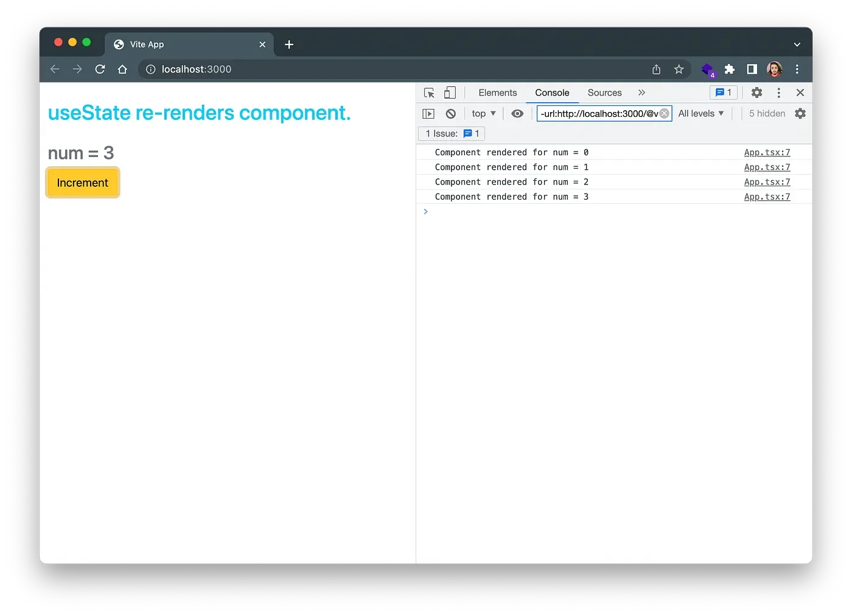Toggle device toolbar in DevTools
Screen dimensions: 852x616
click(450, 93)
